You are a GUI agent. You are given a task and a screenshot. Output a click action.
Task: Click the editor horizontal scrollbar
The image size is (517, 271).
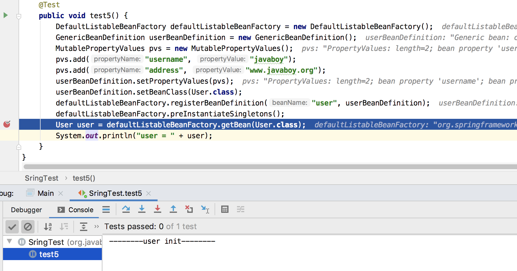coord(270,167)
